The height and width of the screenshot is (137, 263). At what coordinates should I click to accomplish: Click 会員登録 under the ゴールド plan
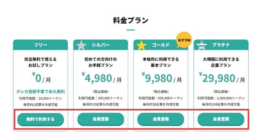[x=161, y=119]
